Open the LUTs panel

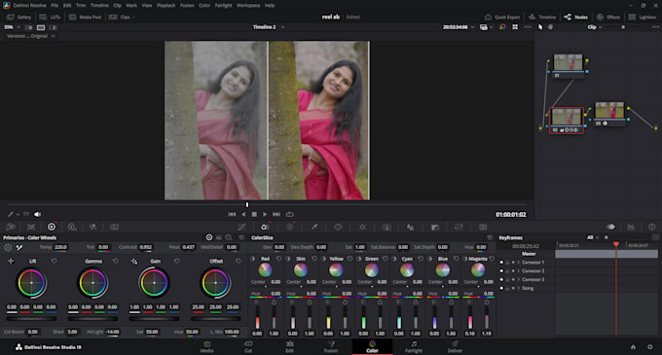pyautogui.click(x=50, y=17)
